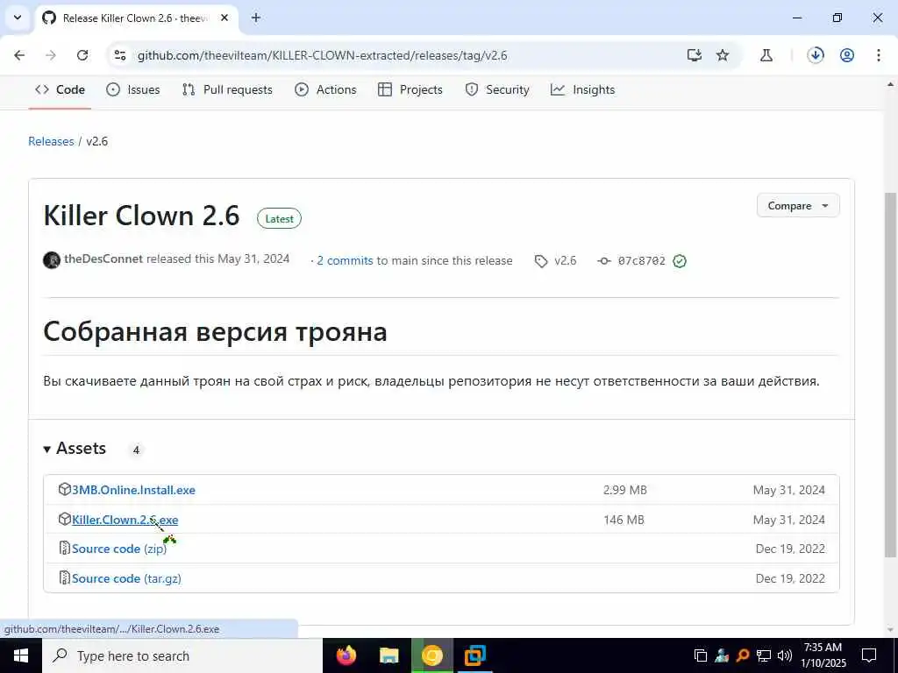Open the 2 commits link

[345, 260]
